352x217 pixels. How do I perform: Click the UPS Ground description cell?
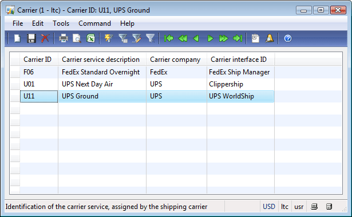102,96
